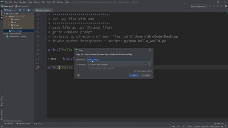The width and height of the screenshot is (228, 128).
Task: Open the 1: Project vertical tool tab
Action: [1, 14]
